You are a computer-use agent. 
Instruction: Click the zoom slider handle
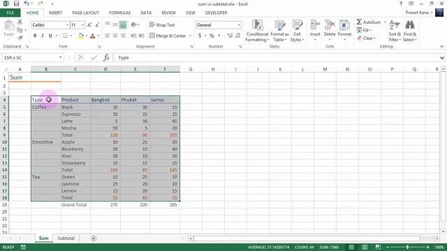[408, 247]
